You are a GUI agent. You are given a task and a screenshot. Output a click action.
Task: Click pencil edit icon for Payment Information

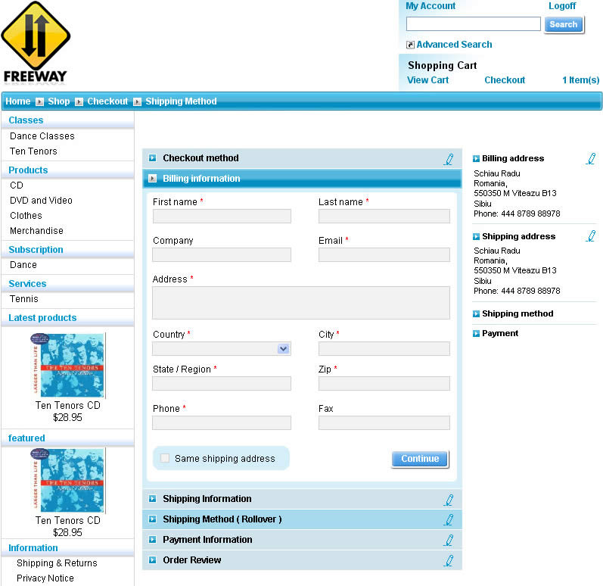[x=449, y=541]
